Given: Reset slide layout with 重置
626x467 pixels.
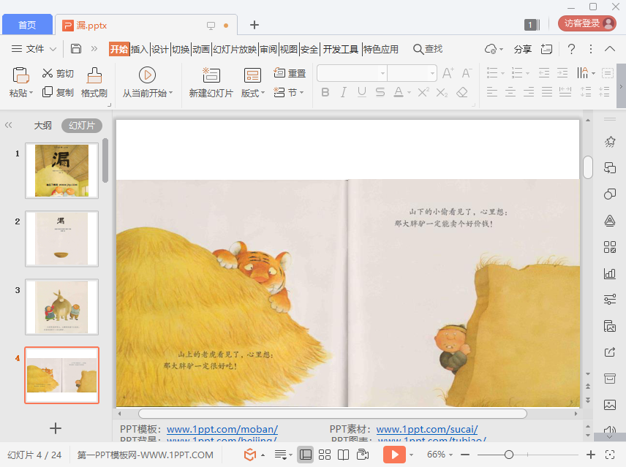Looking at the screenshot, I should 290,73.
